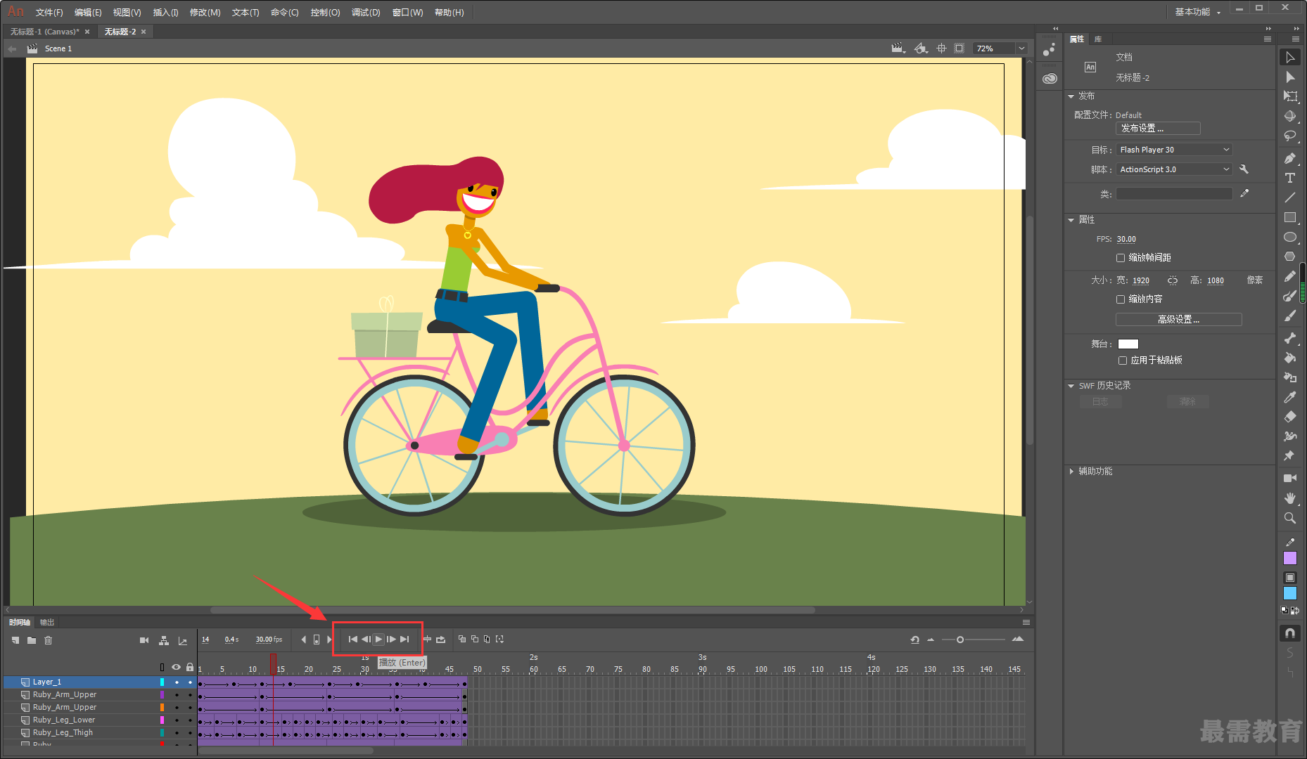Collapse the SWF 历史记录 section
Screen dimensions: 1307x759
[1071, 386]
